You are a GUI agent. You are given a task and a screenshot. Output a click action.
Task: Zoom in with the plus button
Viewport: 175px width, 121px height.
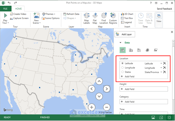pyautogui.click(x=92, y=107)
